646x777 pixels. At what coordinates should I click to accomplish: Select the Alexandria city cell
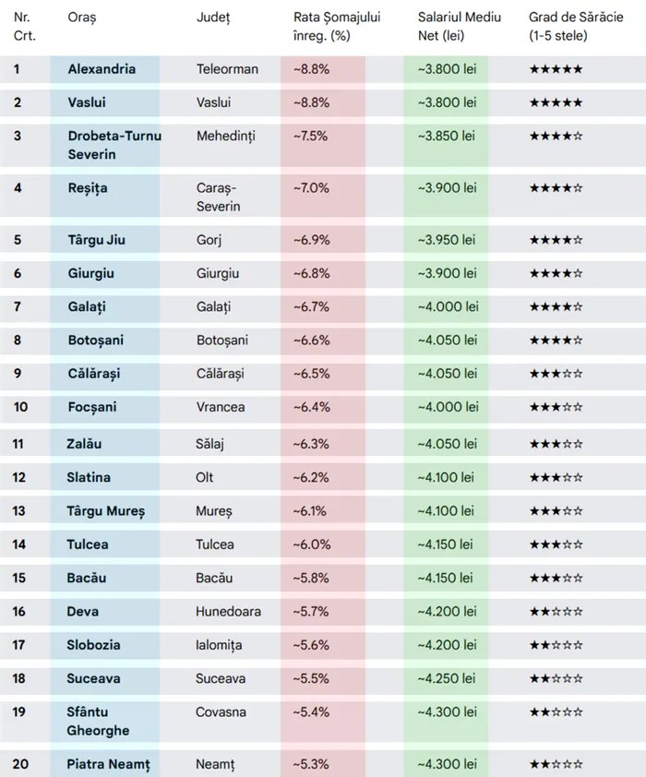pyautogui.click(x=102, y=69)
